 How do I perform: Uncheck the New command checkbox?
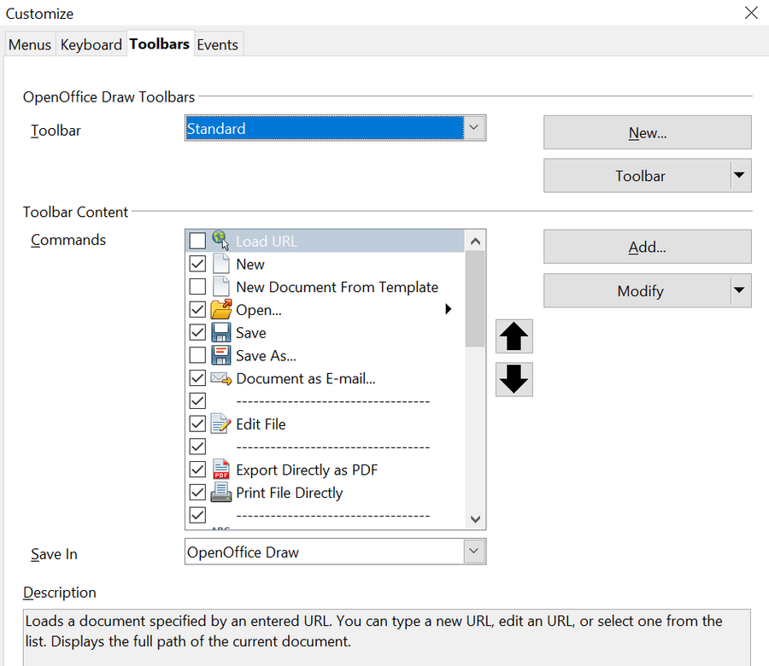(197, 264)
